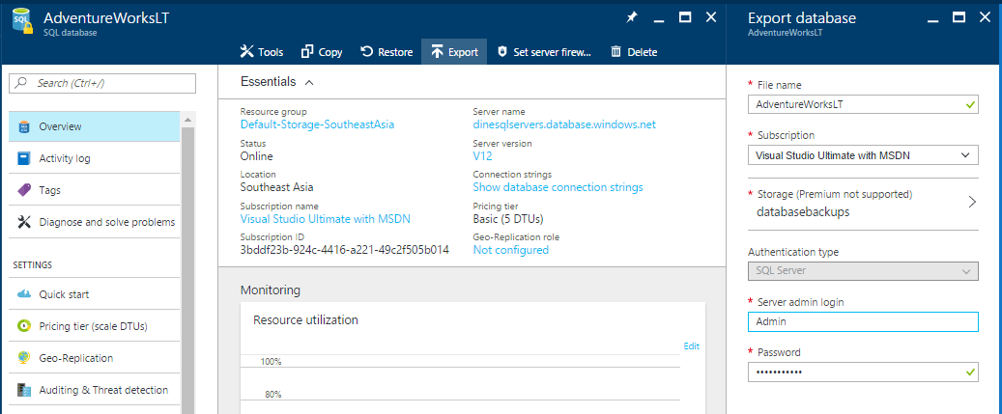
Task: Open Visual Studio Ultimate with MSDN subscription link
Action: pyautogui.click(x=326, y=219)
